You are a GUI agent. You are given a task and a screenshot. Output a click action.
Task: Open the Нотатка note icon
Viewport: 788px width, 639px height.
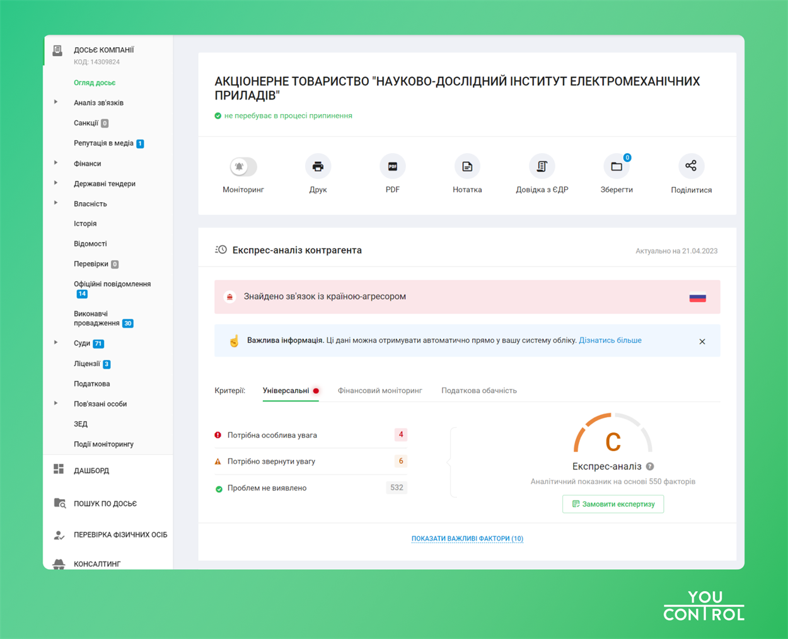(467, 167)
